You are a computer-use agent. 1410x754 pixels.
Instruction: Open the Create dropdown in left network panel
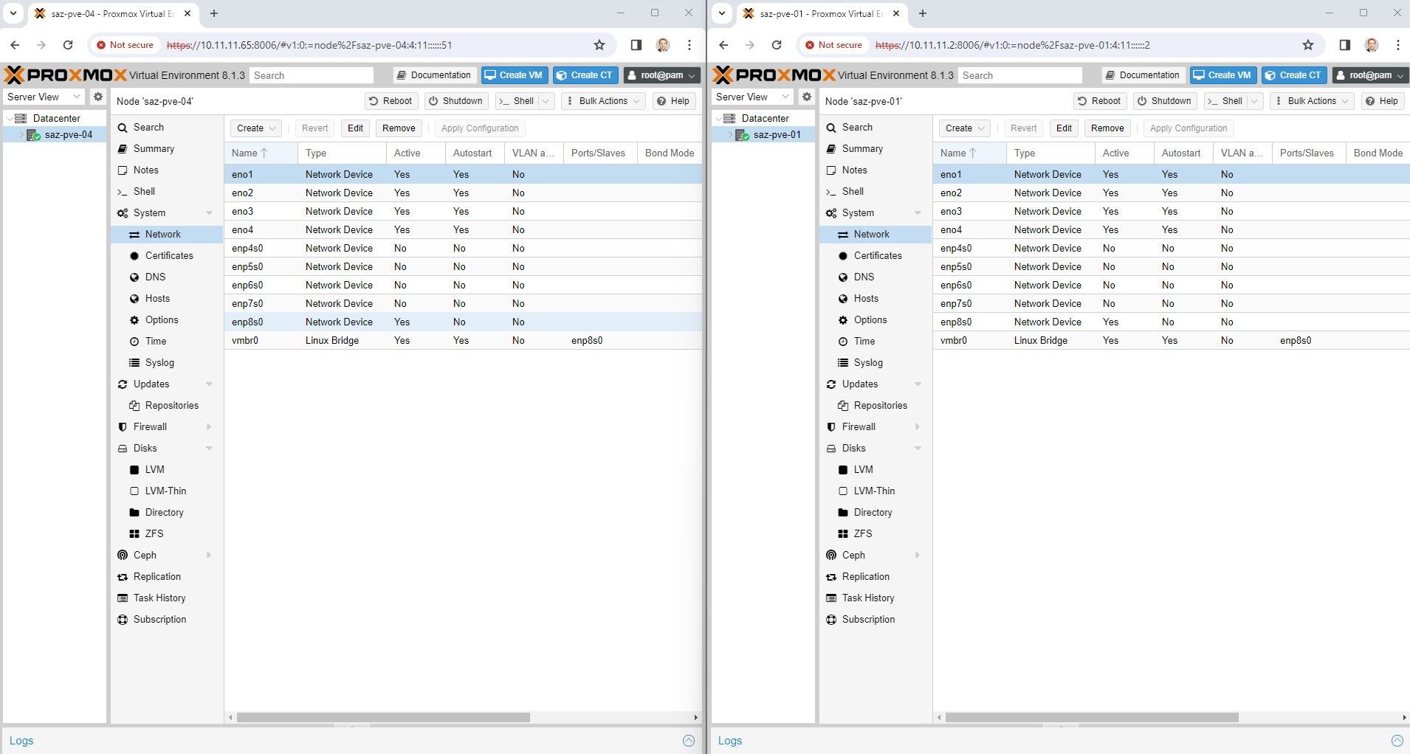pos(255,128)
